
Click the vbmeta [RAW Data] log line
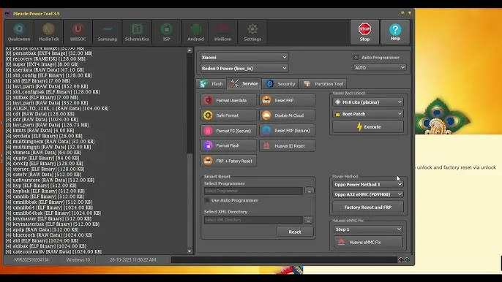(x=42, y=153)
